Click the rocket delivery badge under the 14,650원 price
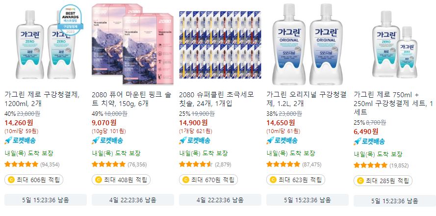The height and width of the screenshot is (216, 436). (x=282, y=140)
